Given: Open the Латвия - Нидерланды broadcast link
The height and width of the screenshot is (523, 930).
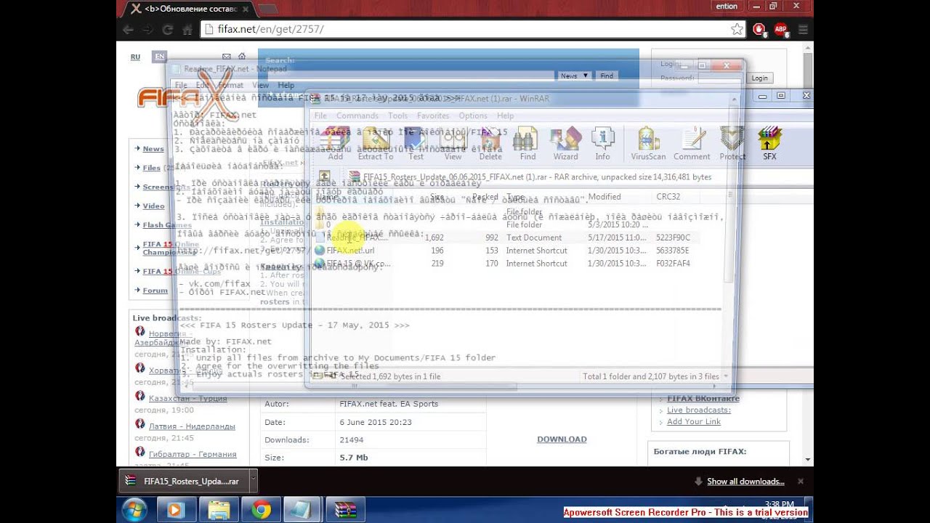Looking at the screenshot, I should tap(193, 426).
